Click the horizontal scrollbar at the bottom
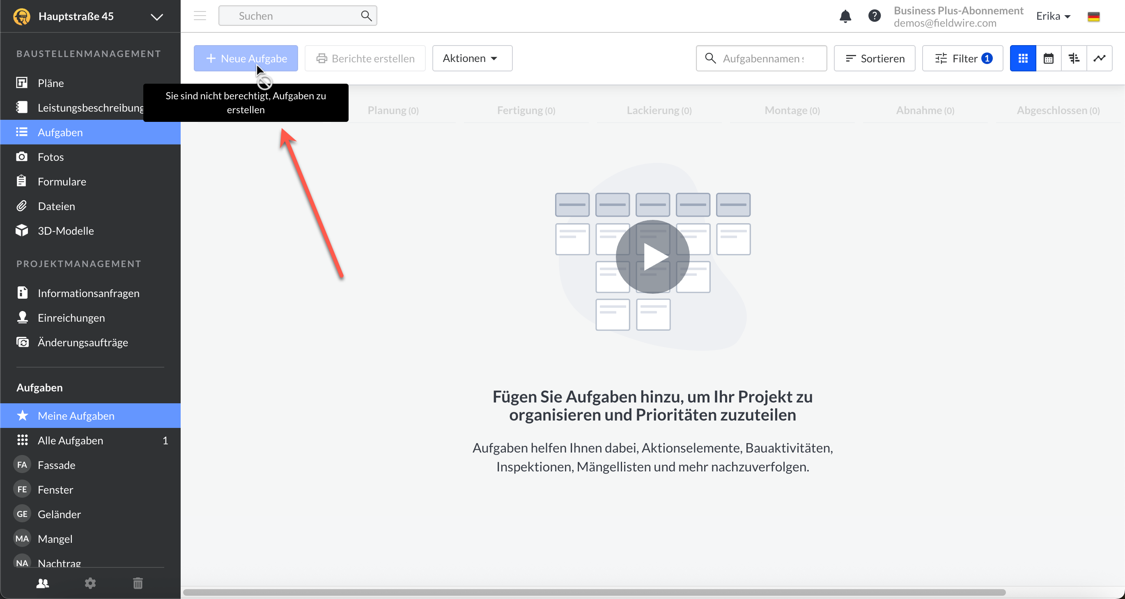 (594, 592)
